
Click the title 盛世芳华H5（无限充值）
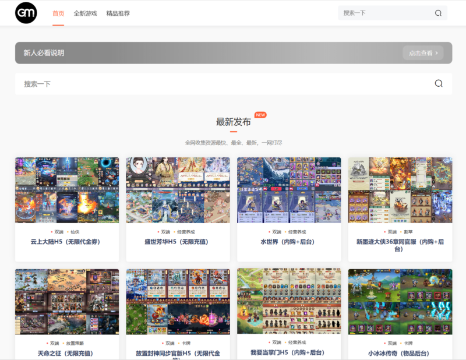point(176,242)
